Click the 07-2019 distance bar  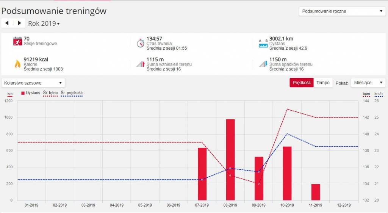click(x=202, y=174)
